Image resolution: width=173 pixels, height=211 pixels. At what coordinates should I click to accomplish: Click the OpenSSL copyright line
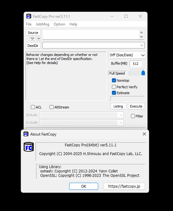pyautogui.click(x=90, y=176)
